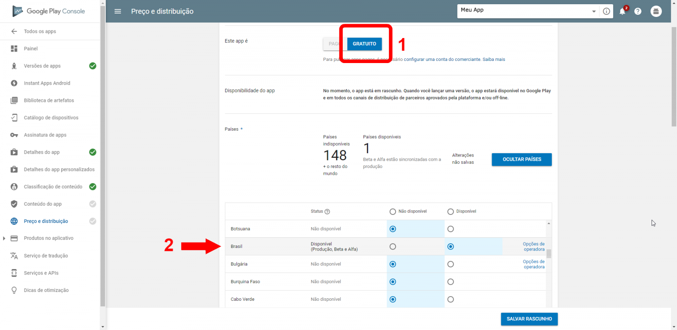Click the back arrow beside Todos os apps
Image resolution: width=677 pixels, height=330 pixels.
tap(14, 31)
